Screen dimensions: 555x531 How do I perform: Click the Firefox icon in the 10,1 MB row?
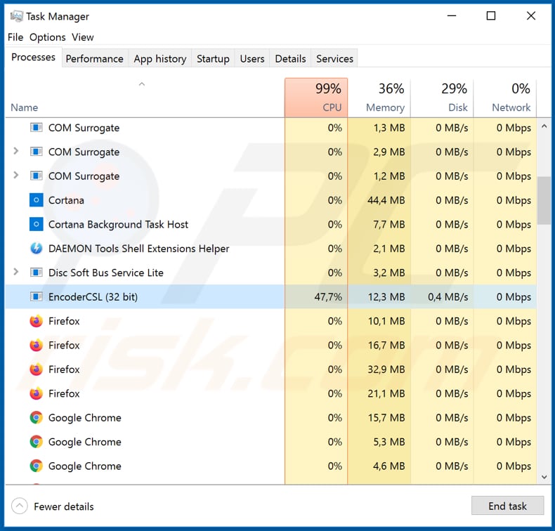pyautogui.click(x=36, y=321)
